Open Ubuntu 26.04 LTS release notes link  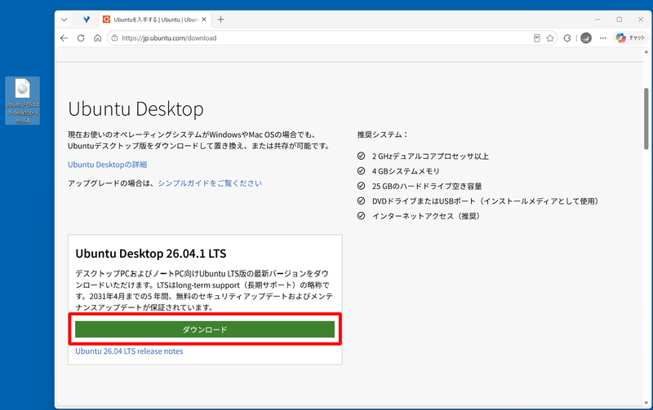129,351
